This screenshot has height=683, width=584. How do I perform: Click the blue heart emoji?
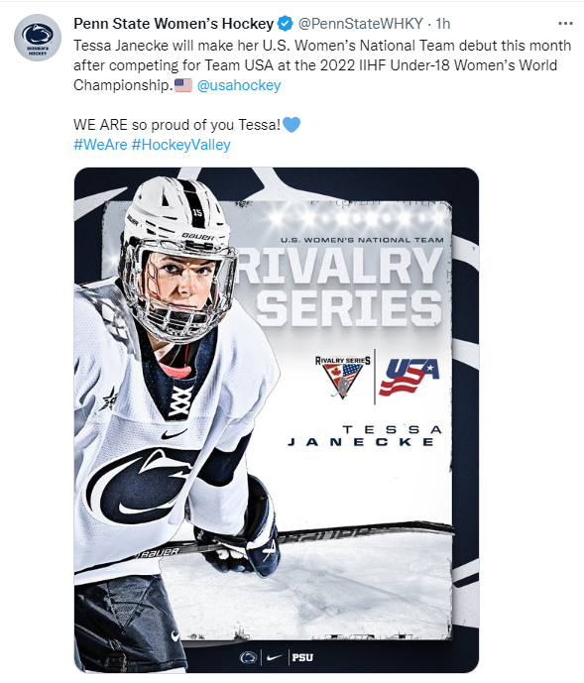point(292,125)
